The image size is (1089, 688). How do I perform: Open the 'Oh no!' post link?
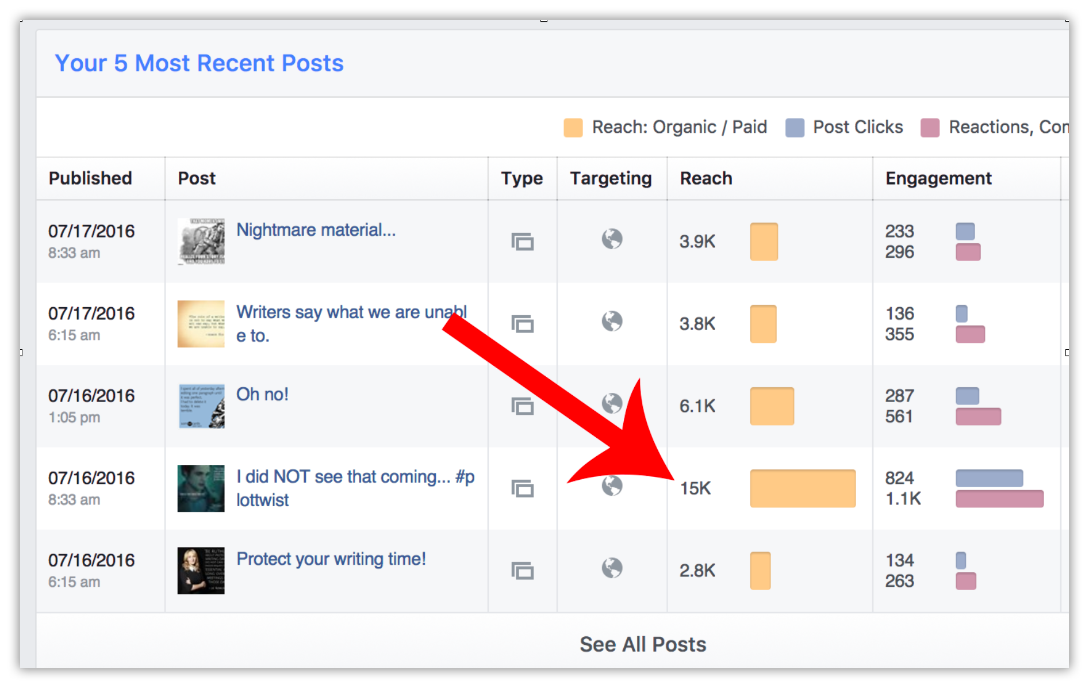(262, 395)
